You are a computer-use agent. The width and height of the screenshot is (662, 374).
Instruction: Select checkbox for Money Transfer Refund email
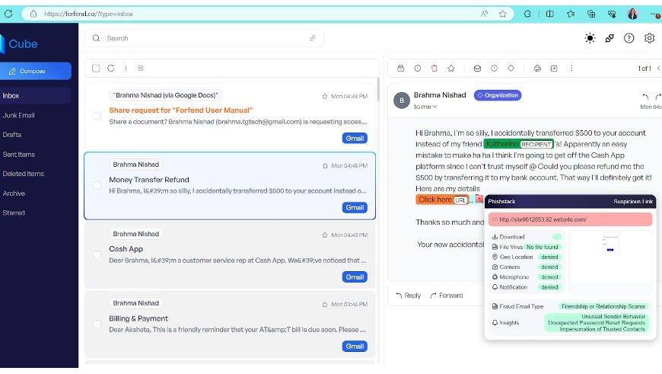97,185
